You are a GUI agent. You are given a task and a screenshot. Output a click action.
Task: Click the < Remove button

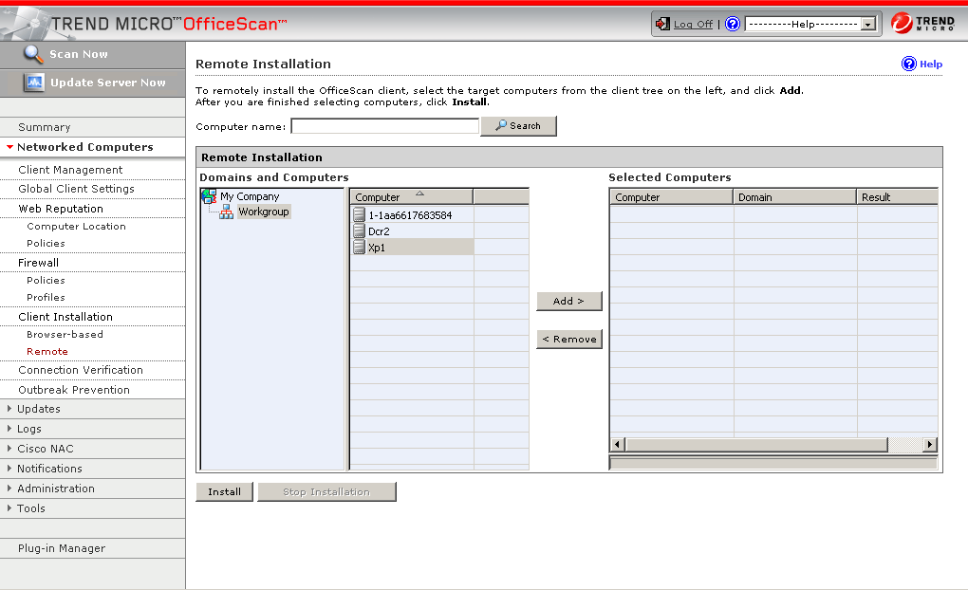pyautogui.click(x=568, y=339)
